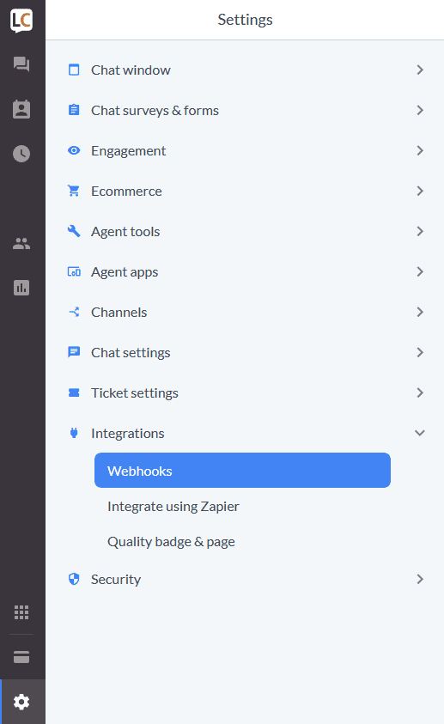
Task: Collapse the Integrations section chevron
Action: click(x=420, y=433)
